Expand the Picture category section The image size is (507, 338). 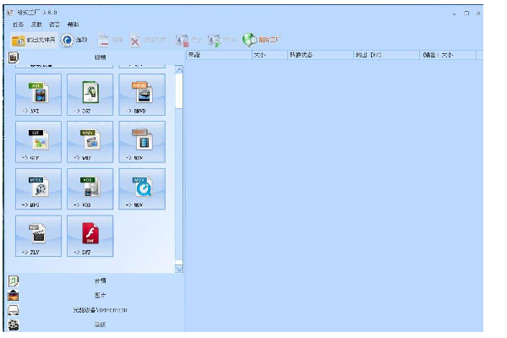[100, 295]
